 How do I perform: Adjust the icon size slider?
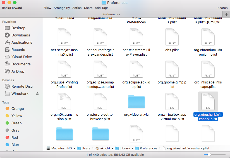(209, 154)
